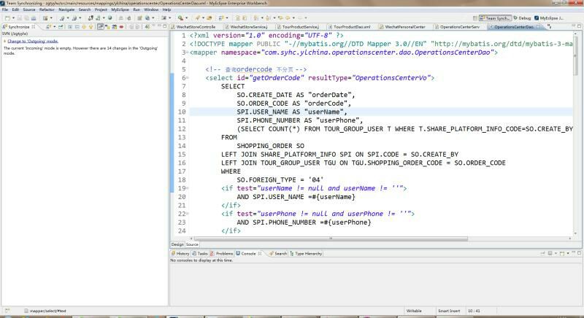Open the MyEclipse menu
Viewport: 584px width, 318px height.
coord(120,9)
